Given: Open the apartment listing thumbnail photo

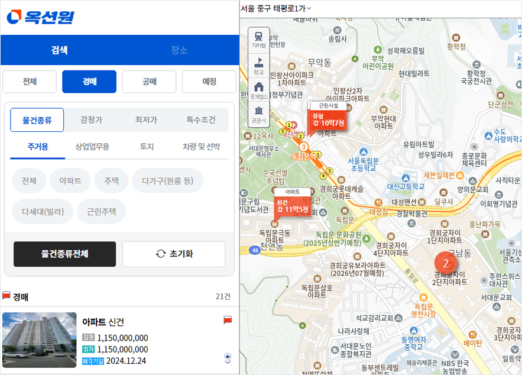Looking at the screenshot, I should (39, 340).
